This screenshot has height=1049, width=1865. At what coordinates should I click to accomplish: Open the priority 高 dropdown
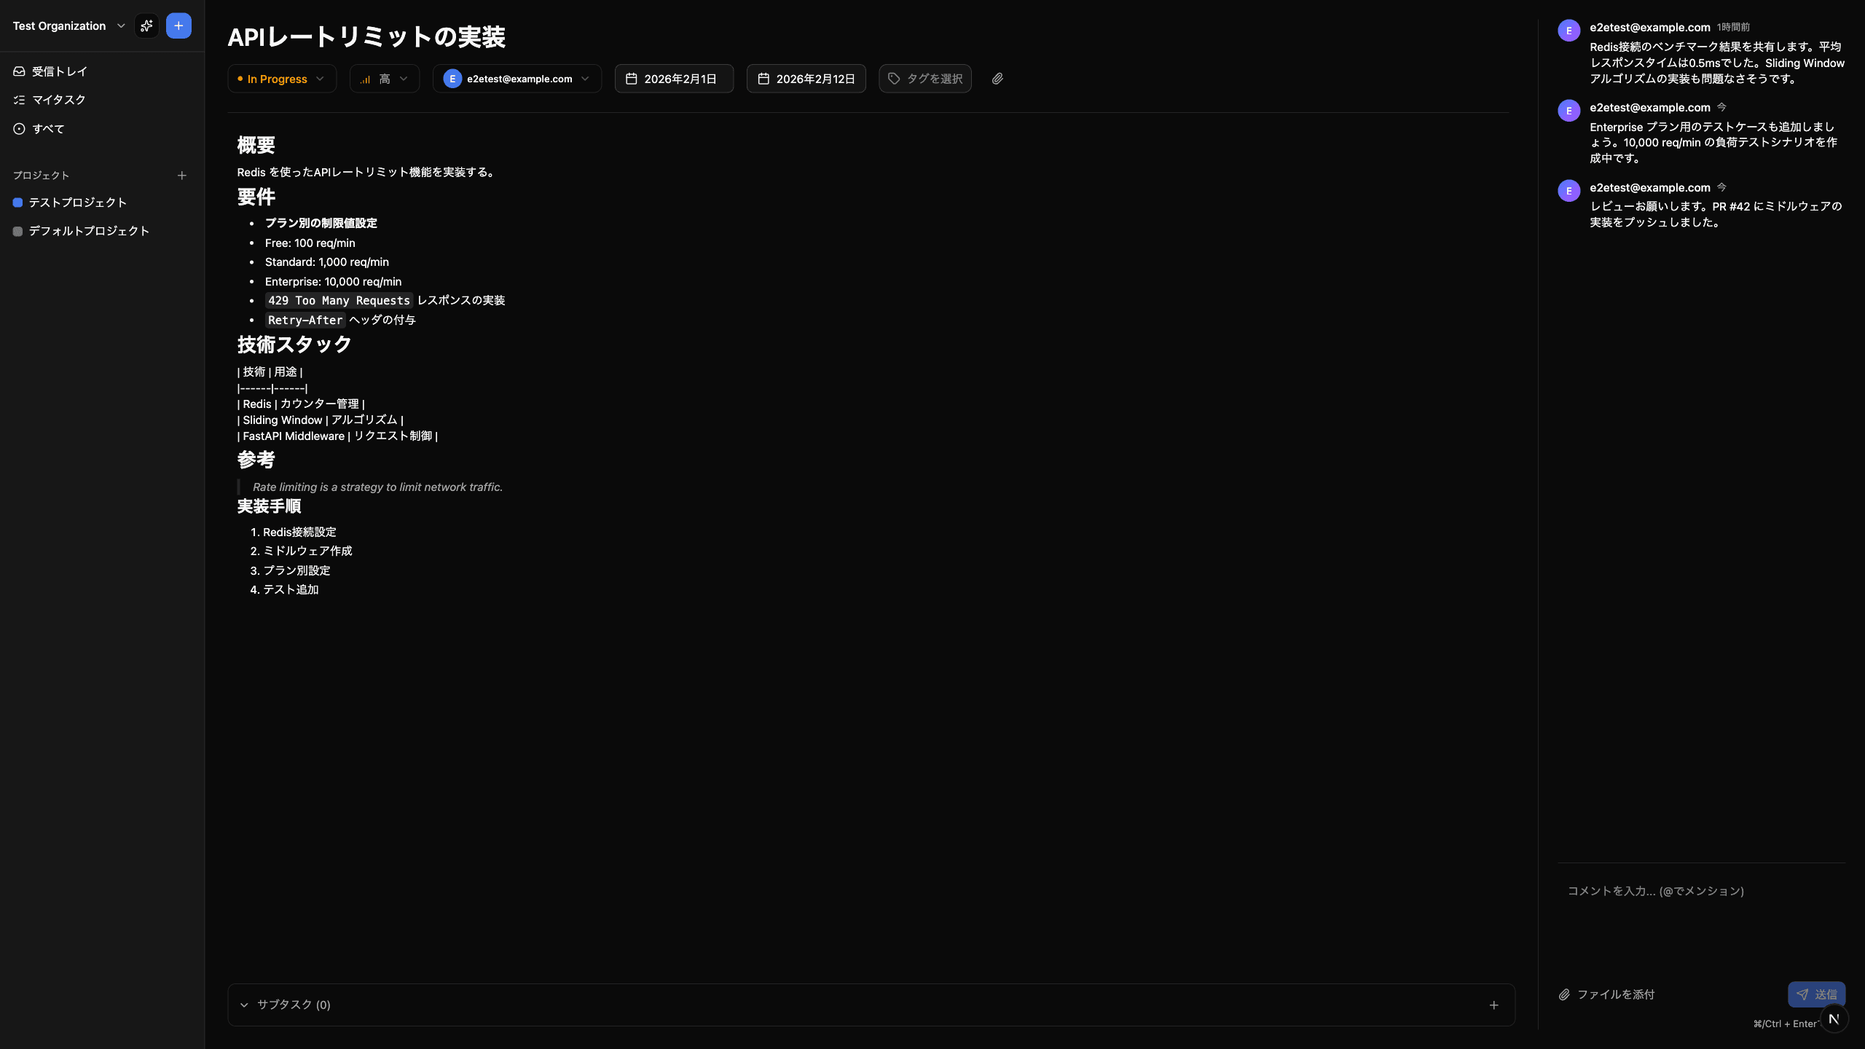click(x=385, y=79)
